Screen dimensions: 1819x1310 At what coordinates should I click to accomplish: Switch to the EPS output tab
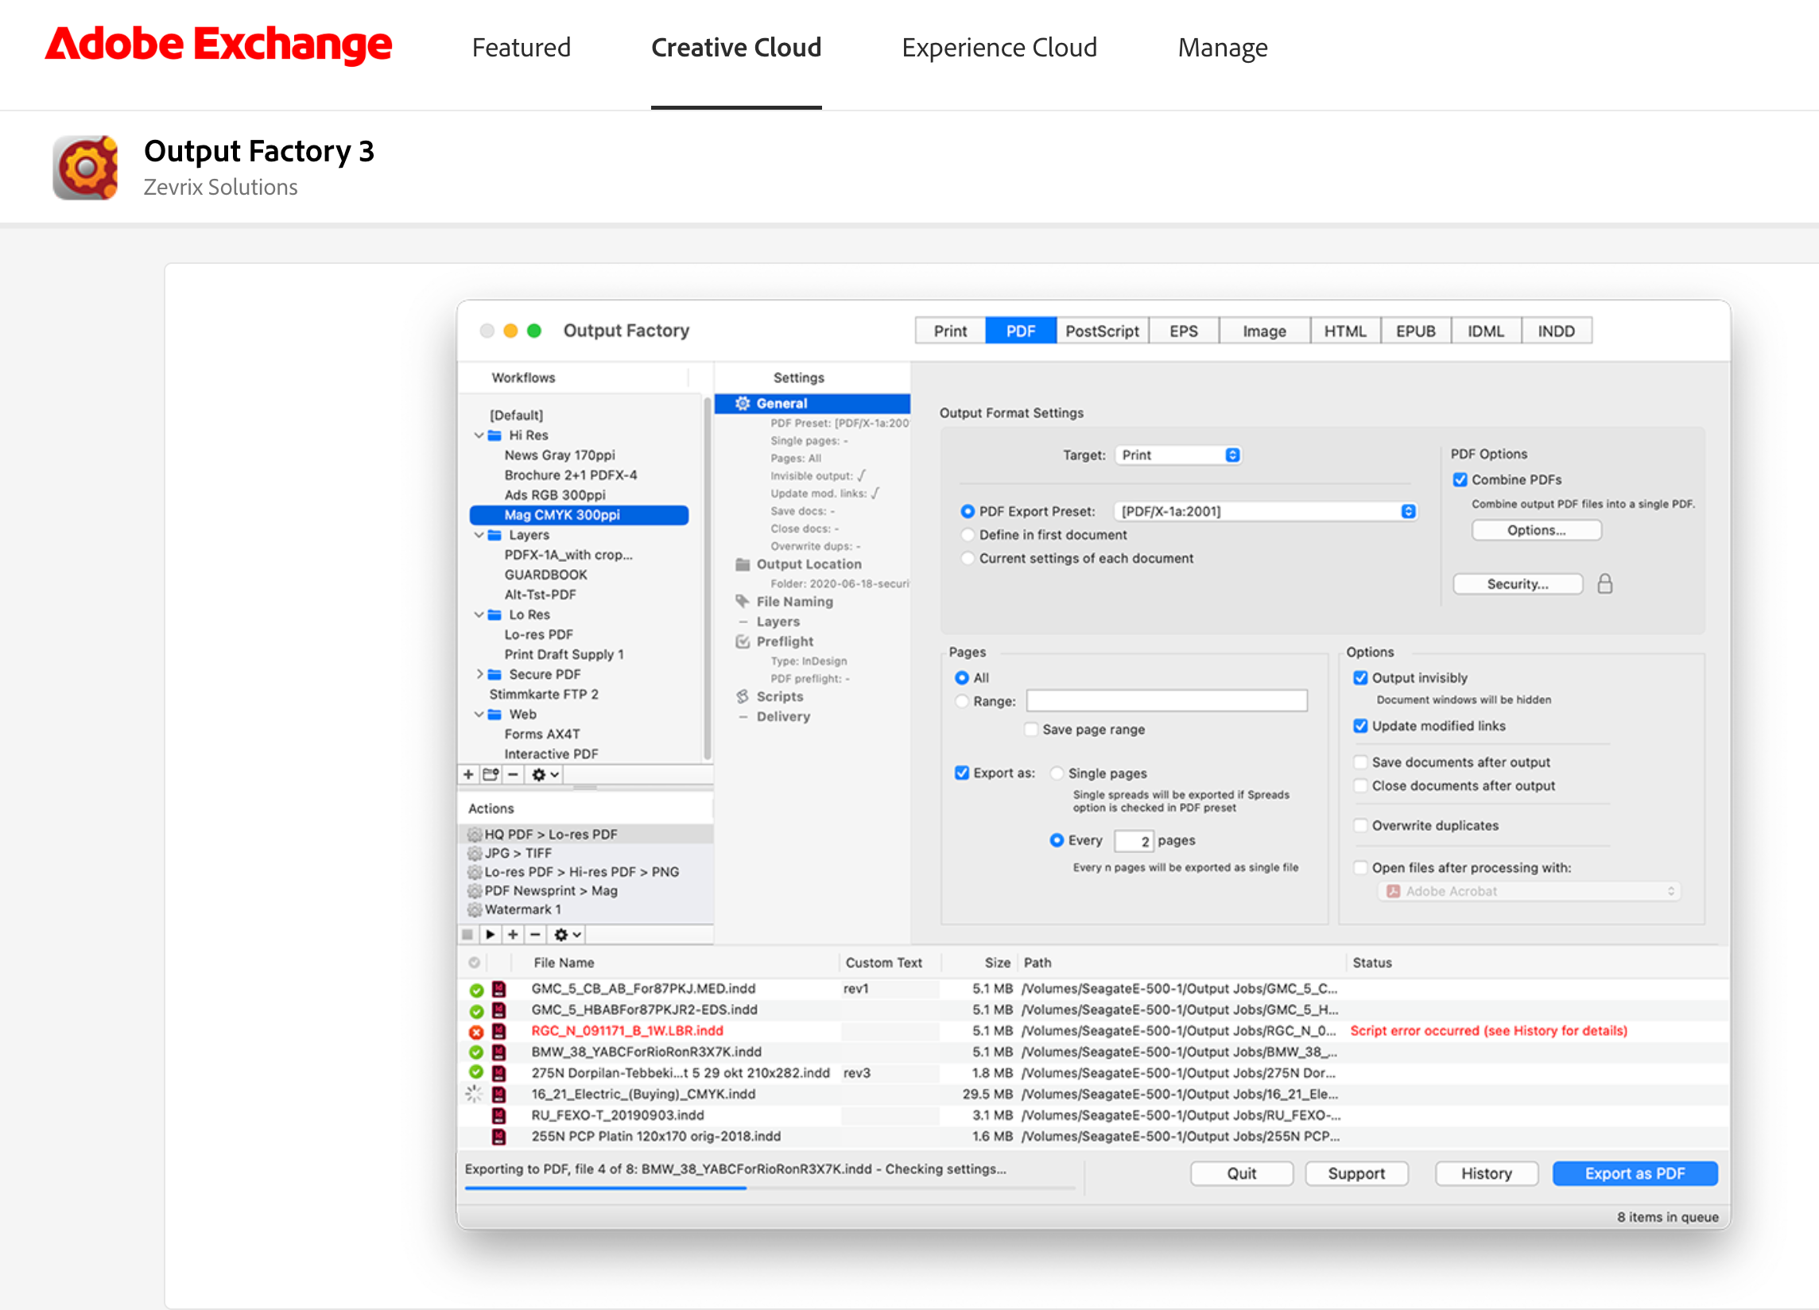pyautogui.click(x=1184, y=331)
